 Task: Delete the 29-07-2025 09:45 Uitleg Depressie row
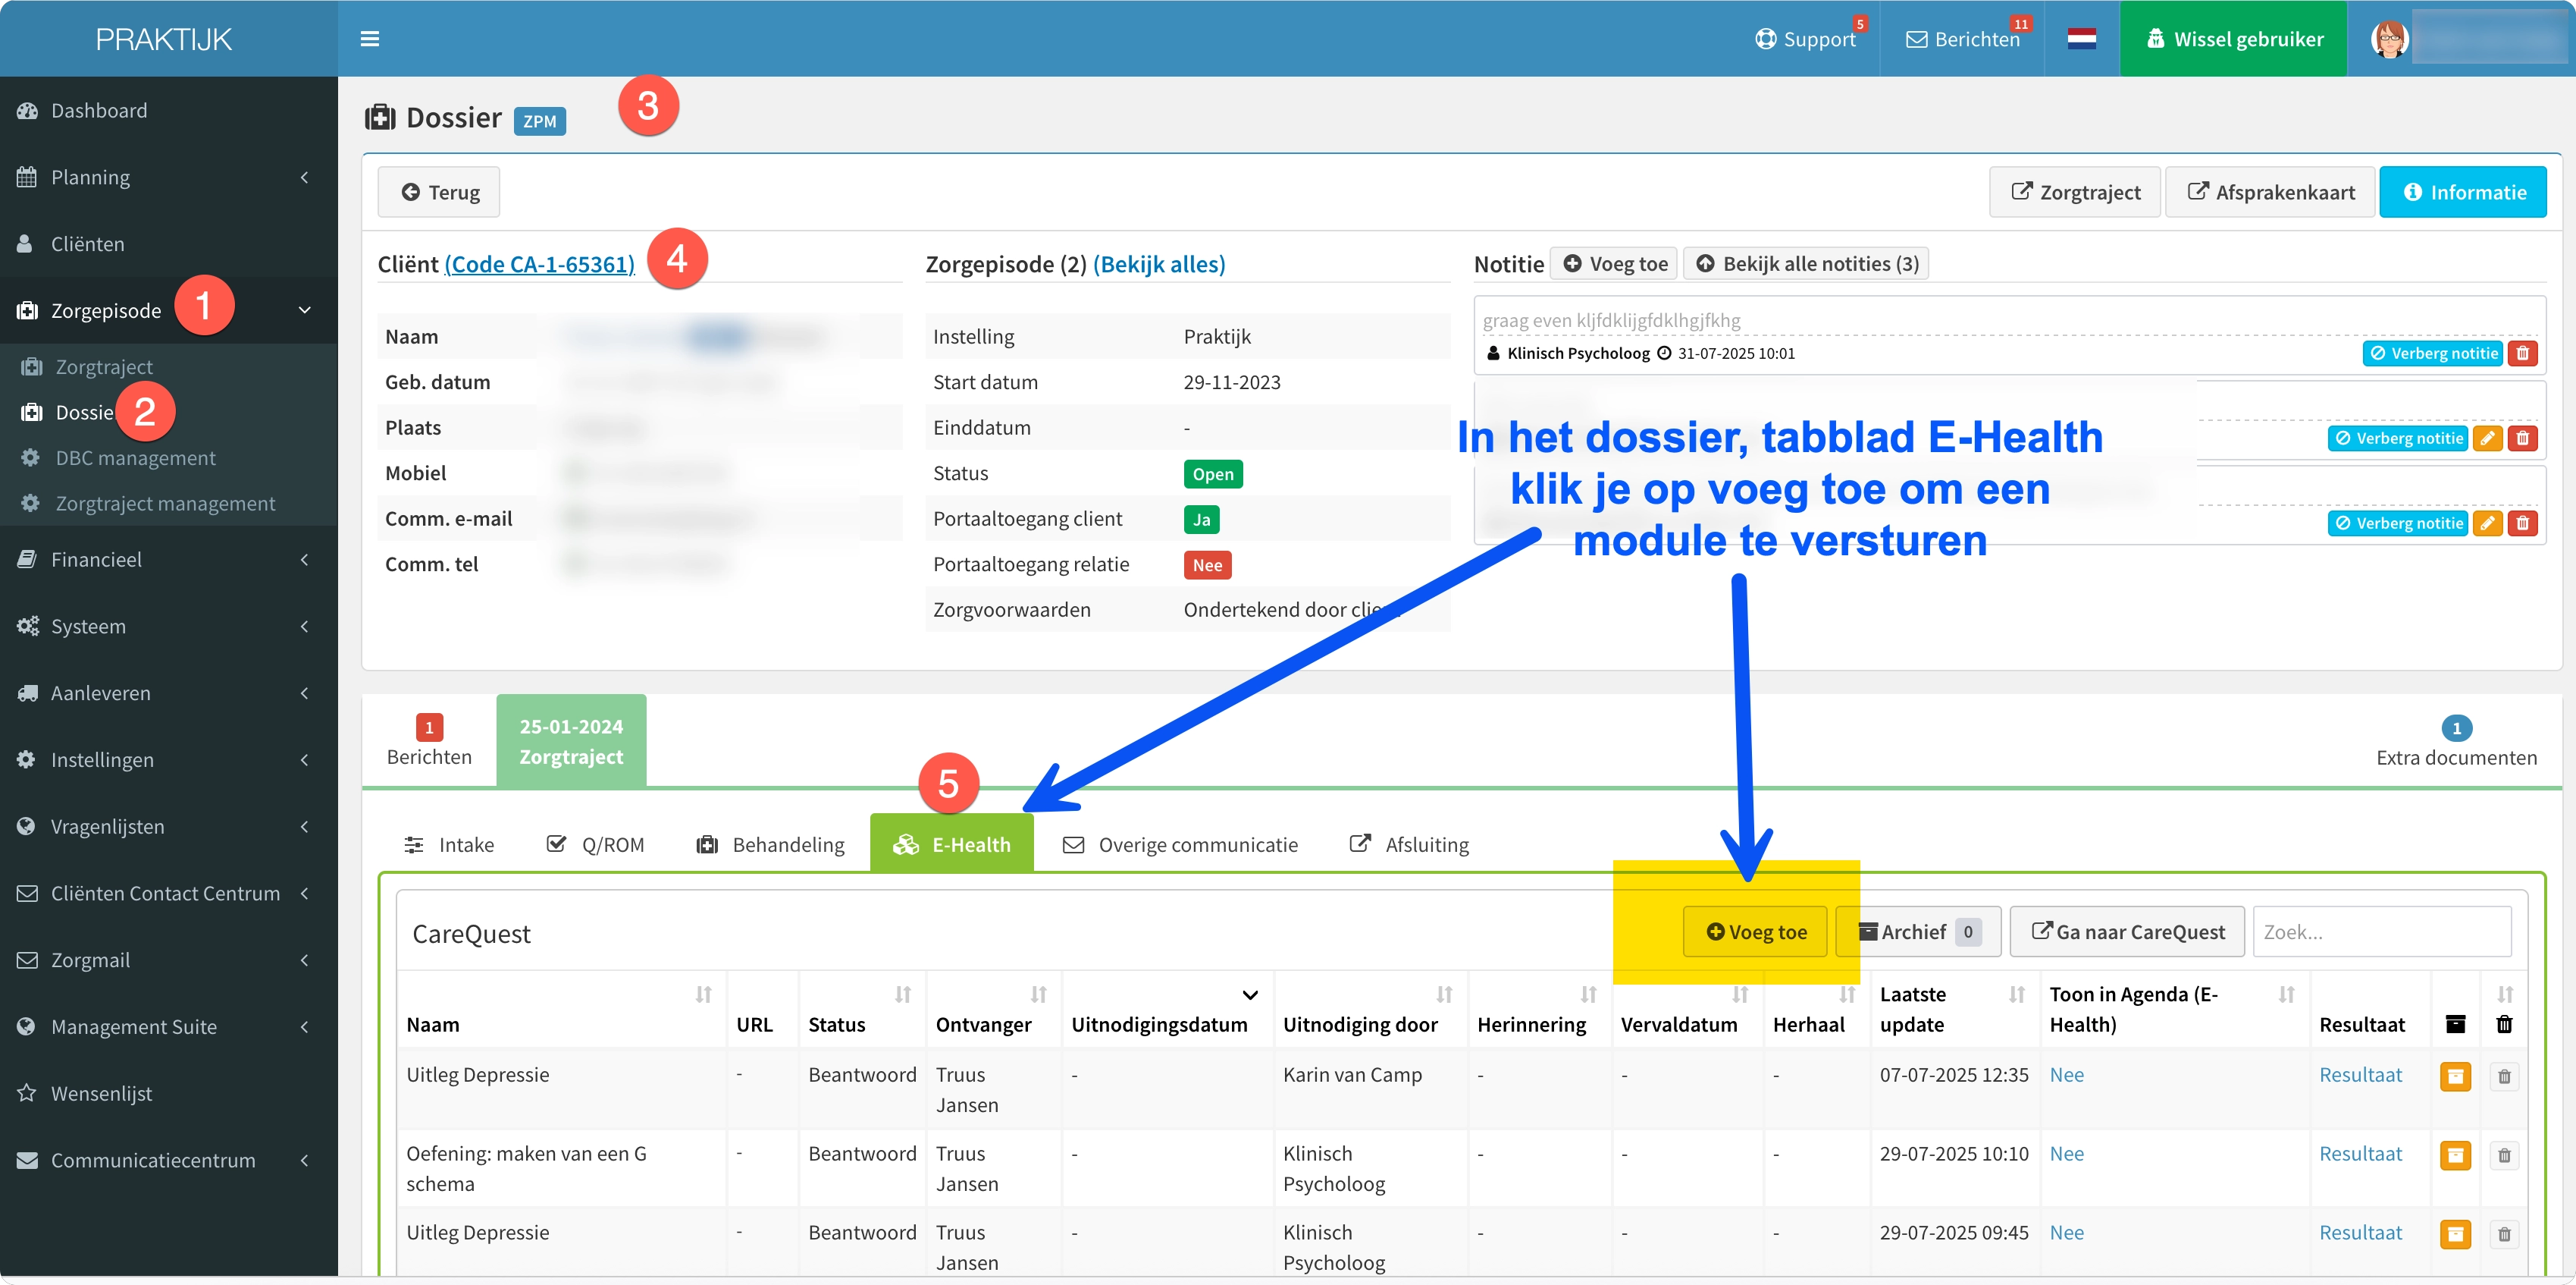2504,1234
